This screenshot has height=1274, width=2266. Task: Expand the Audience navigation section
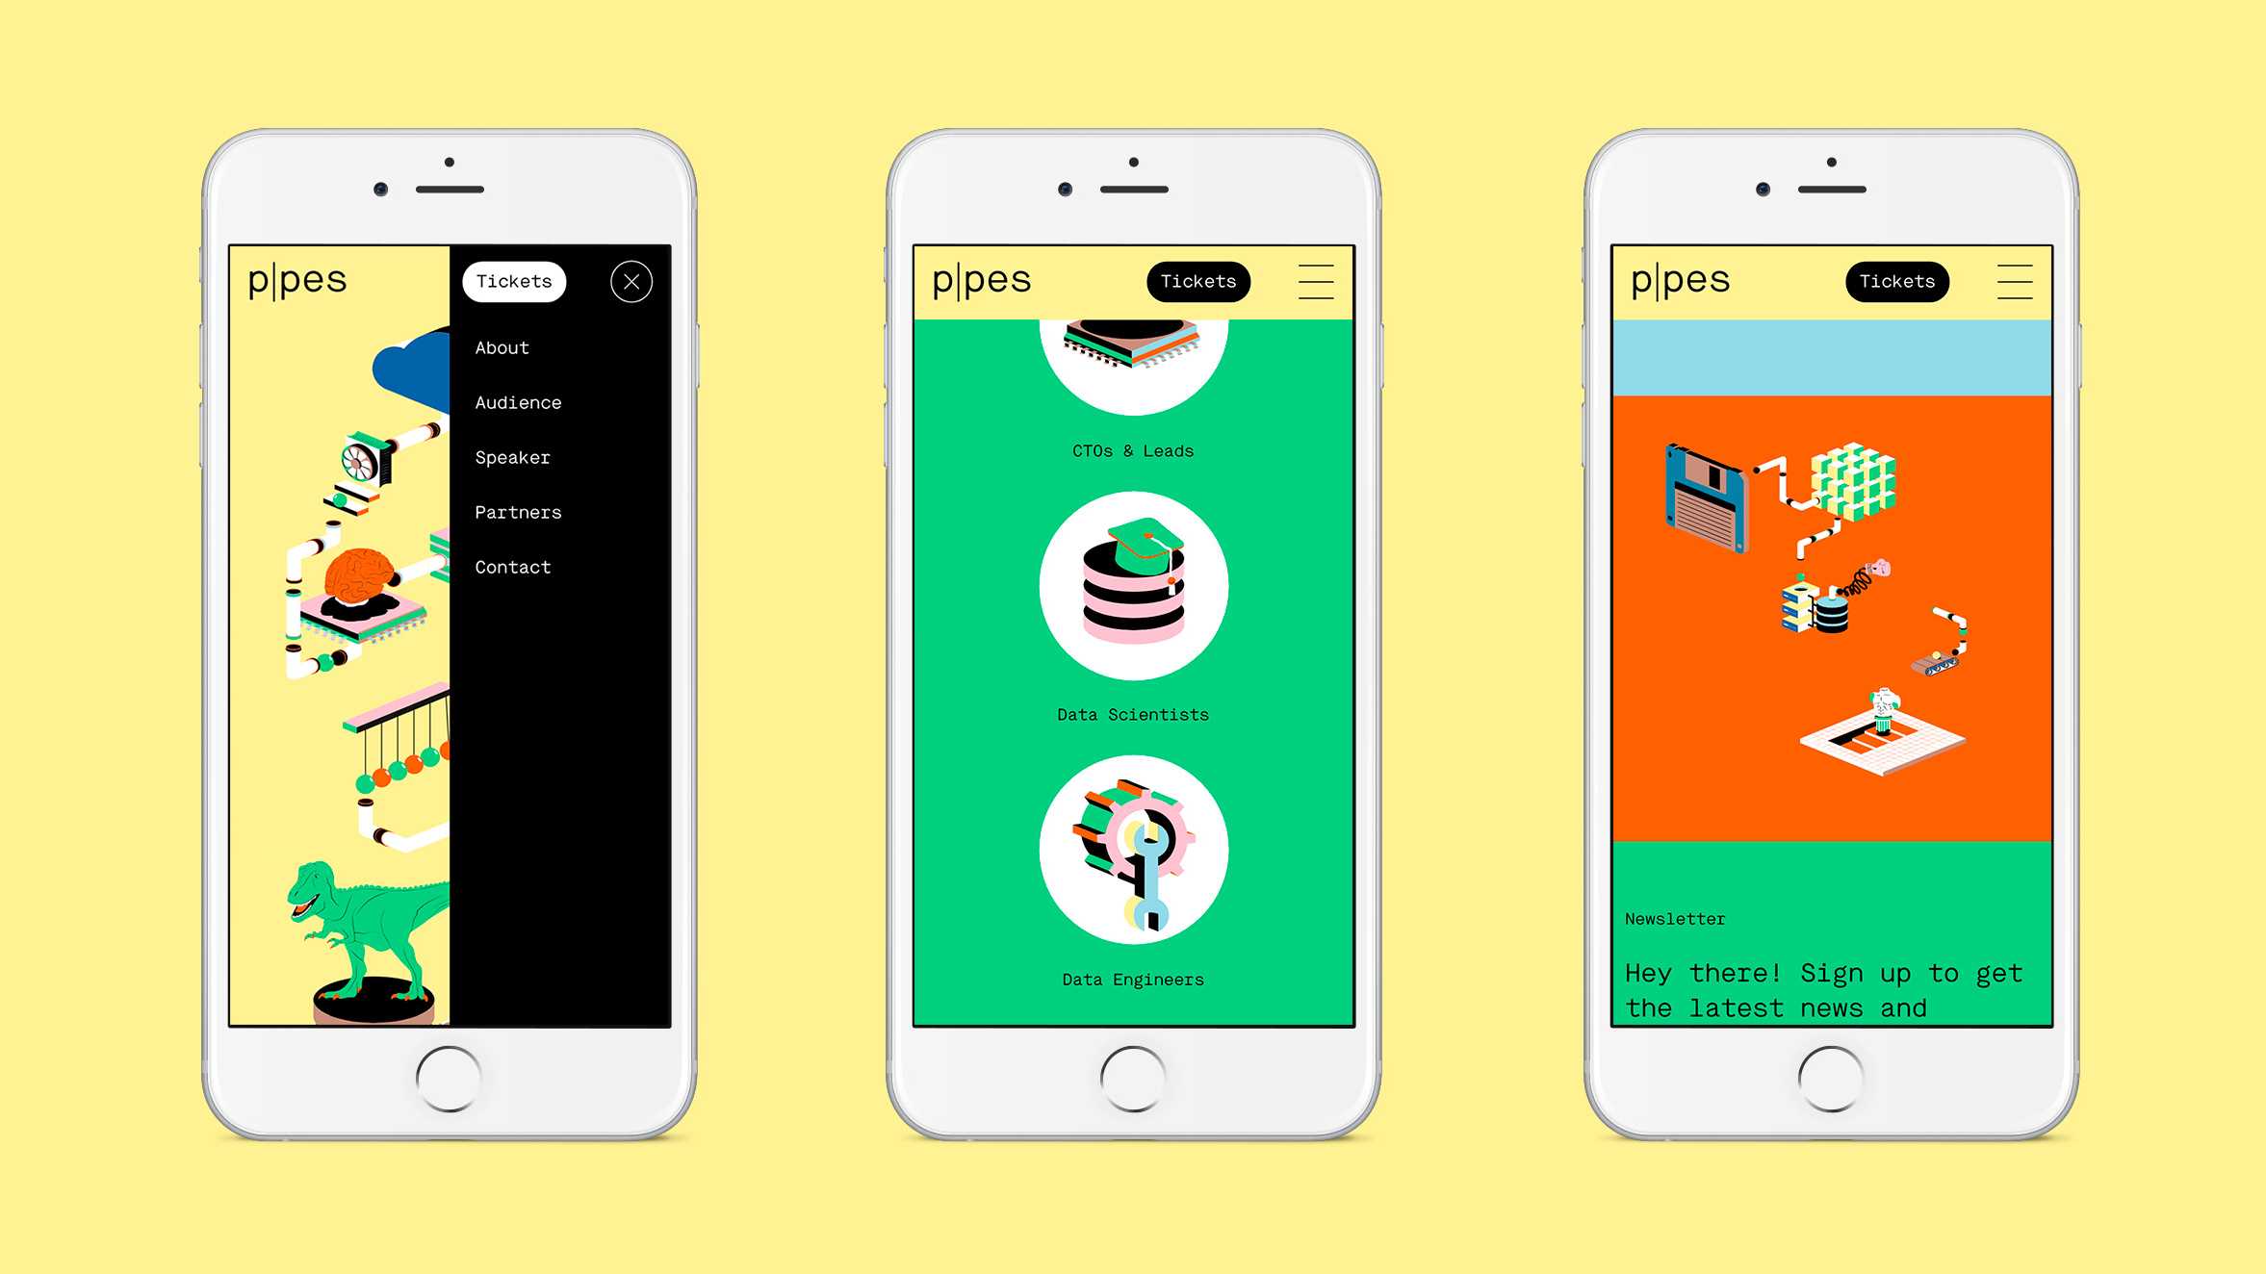(x=518, y=401)
